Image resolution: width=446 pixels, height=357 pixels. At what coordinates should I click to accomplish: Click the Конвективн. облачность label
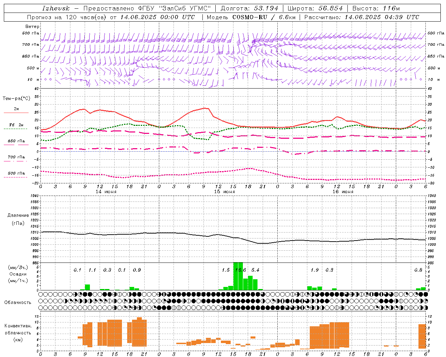point(18,329)
